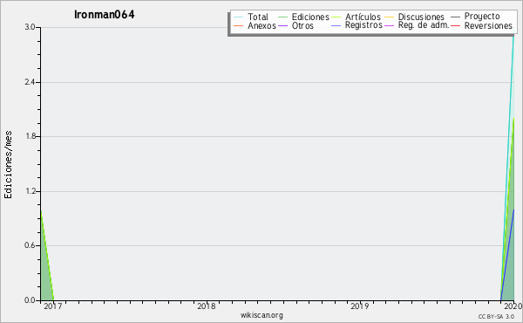Click the 3.0 y-axis value
The width and height of the screenshot is (523, 323).
[30, 27]
